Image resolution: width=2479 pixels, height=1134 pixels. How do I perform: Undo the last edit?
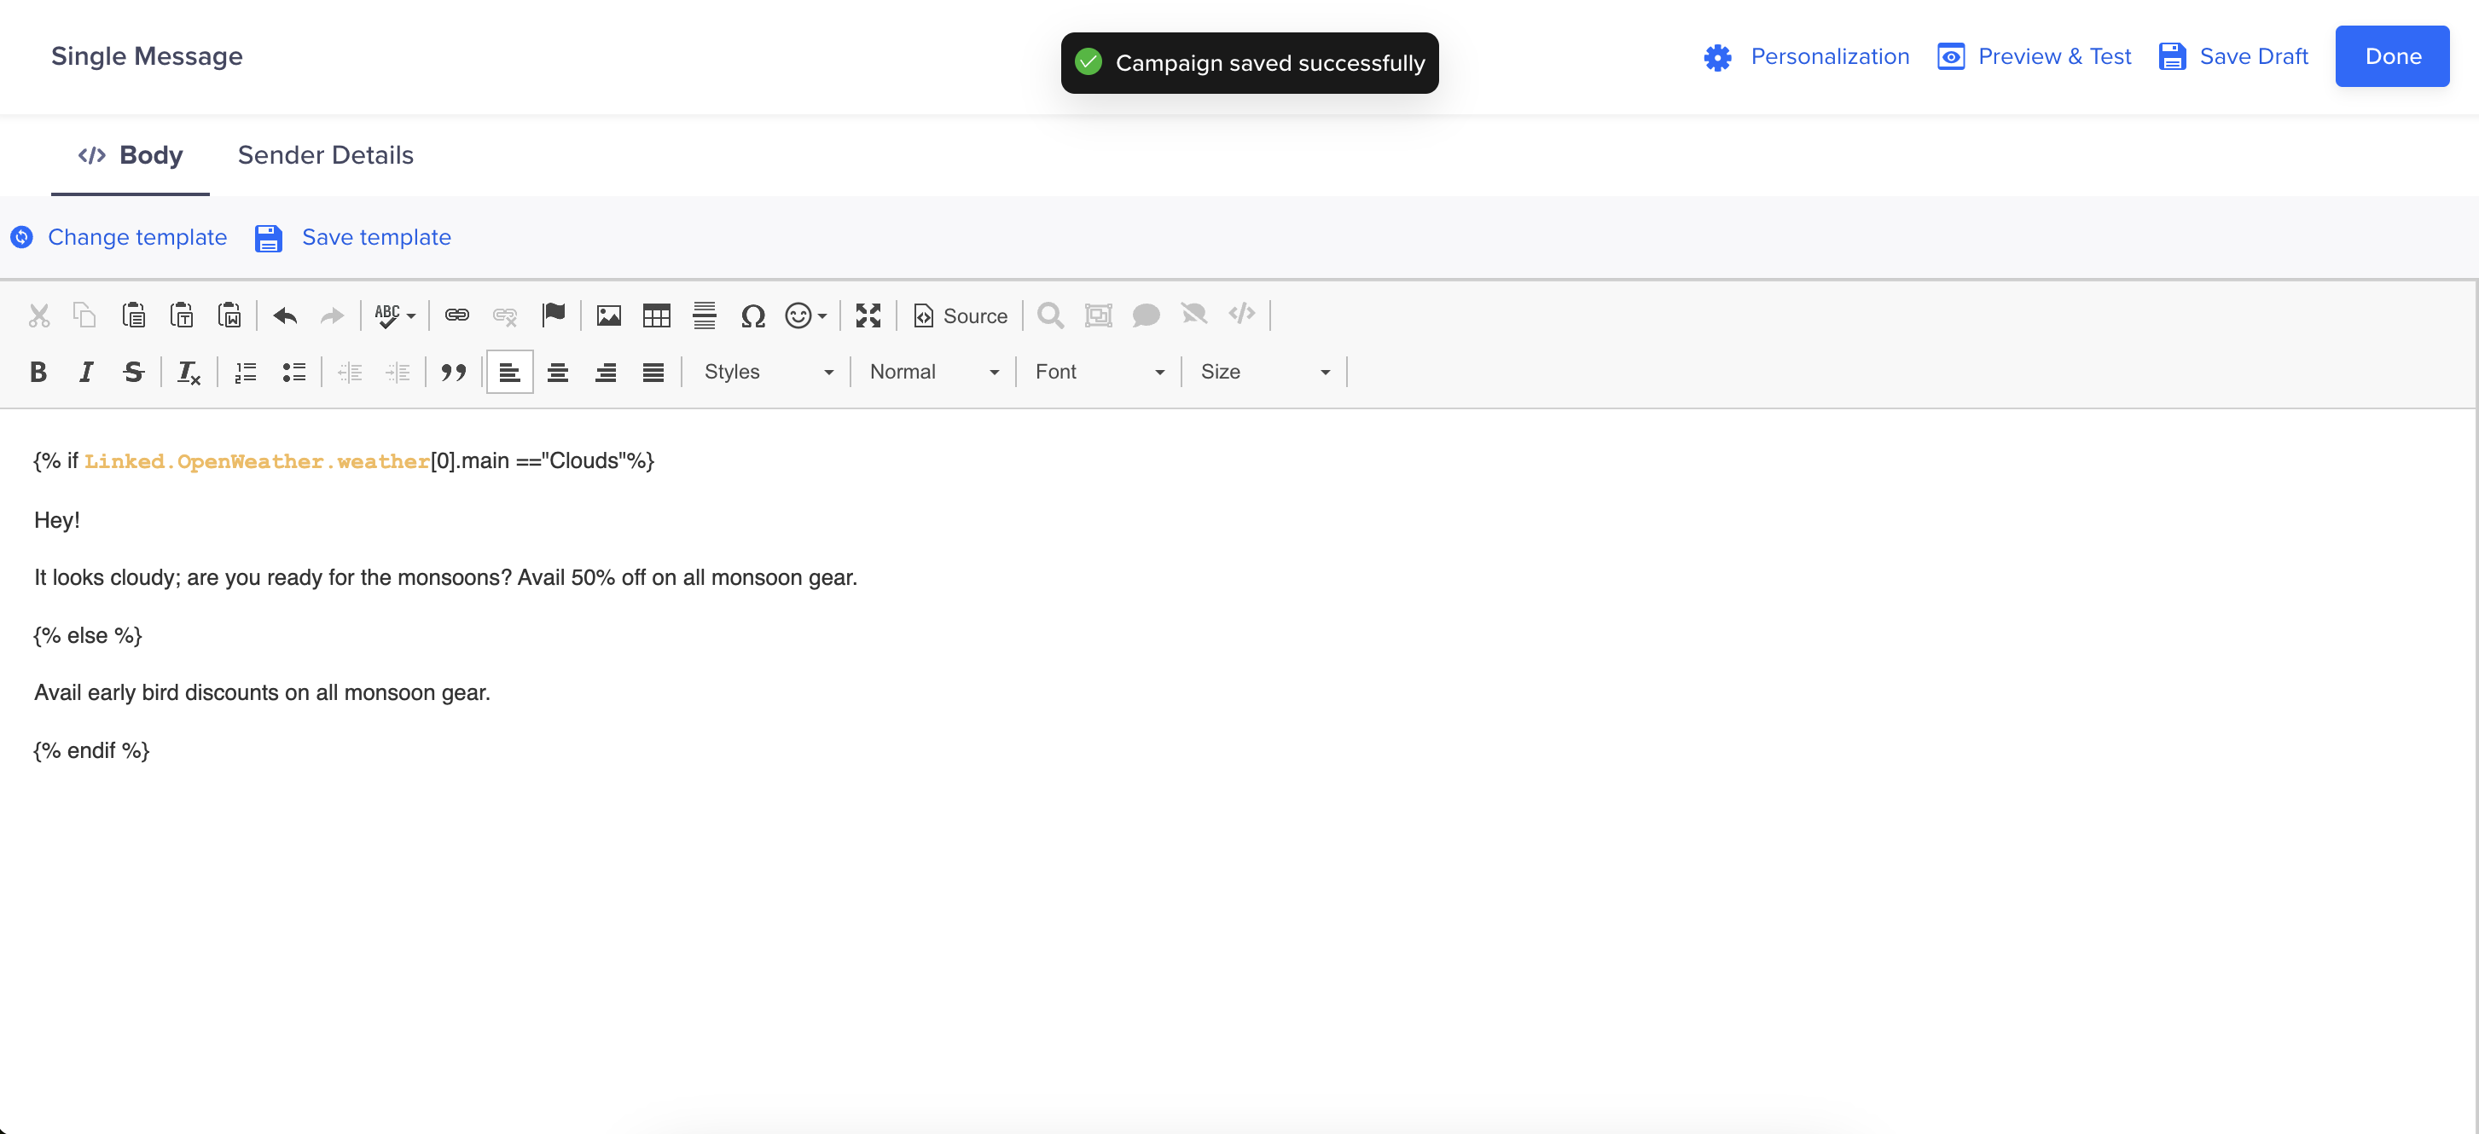285,315
